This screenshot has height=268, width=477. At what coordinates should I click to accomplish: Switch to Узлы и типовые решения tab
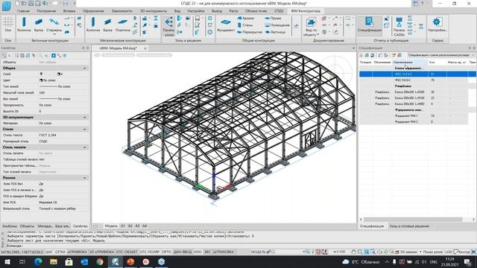pyautogui.click(x=409, y=226)
